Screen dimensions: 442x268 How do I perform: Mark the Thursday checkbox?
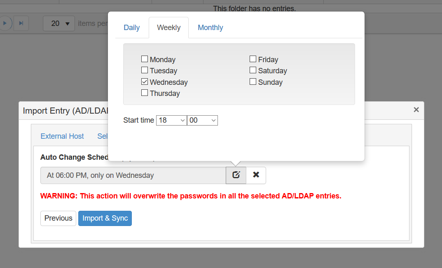pyautogui.click(x=145, y=93)
